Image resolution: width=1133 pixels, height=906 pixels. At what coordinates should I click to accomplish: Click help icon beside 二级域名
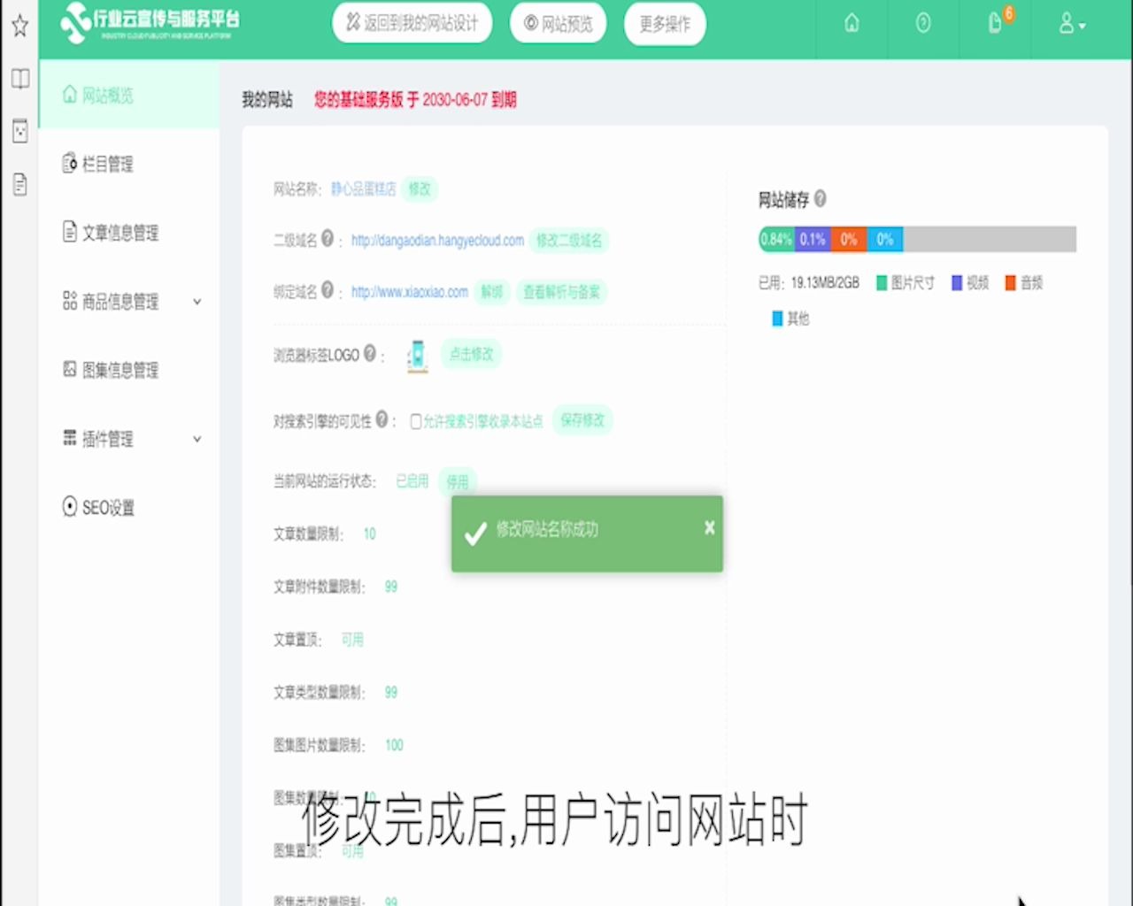(x=328, y=238)
